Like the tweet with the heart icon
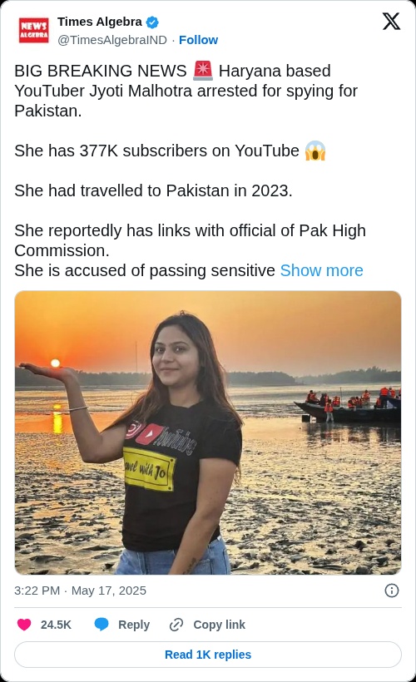The image size is (416, 682). (x=24, y=625)
